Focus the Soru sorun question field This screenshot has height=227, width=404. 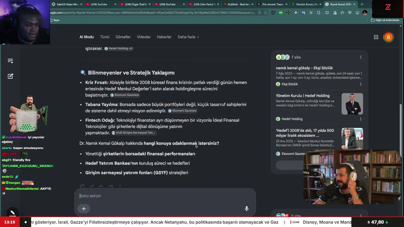coord(165,196)
